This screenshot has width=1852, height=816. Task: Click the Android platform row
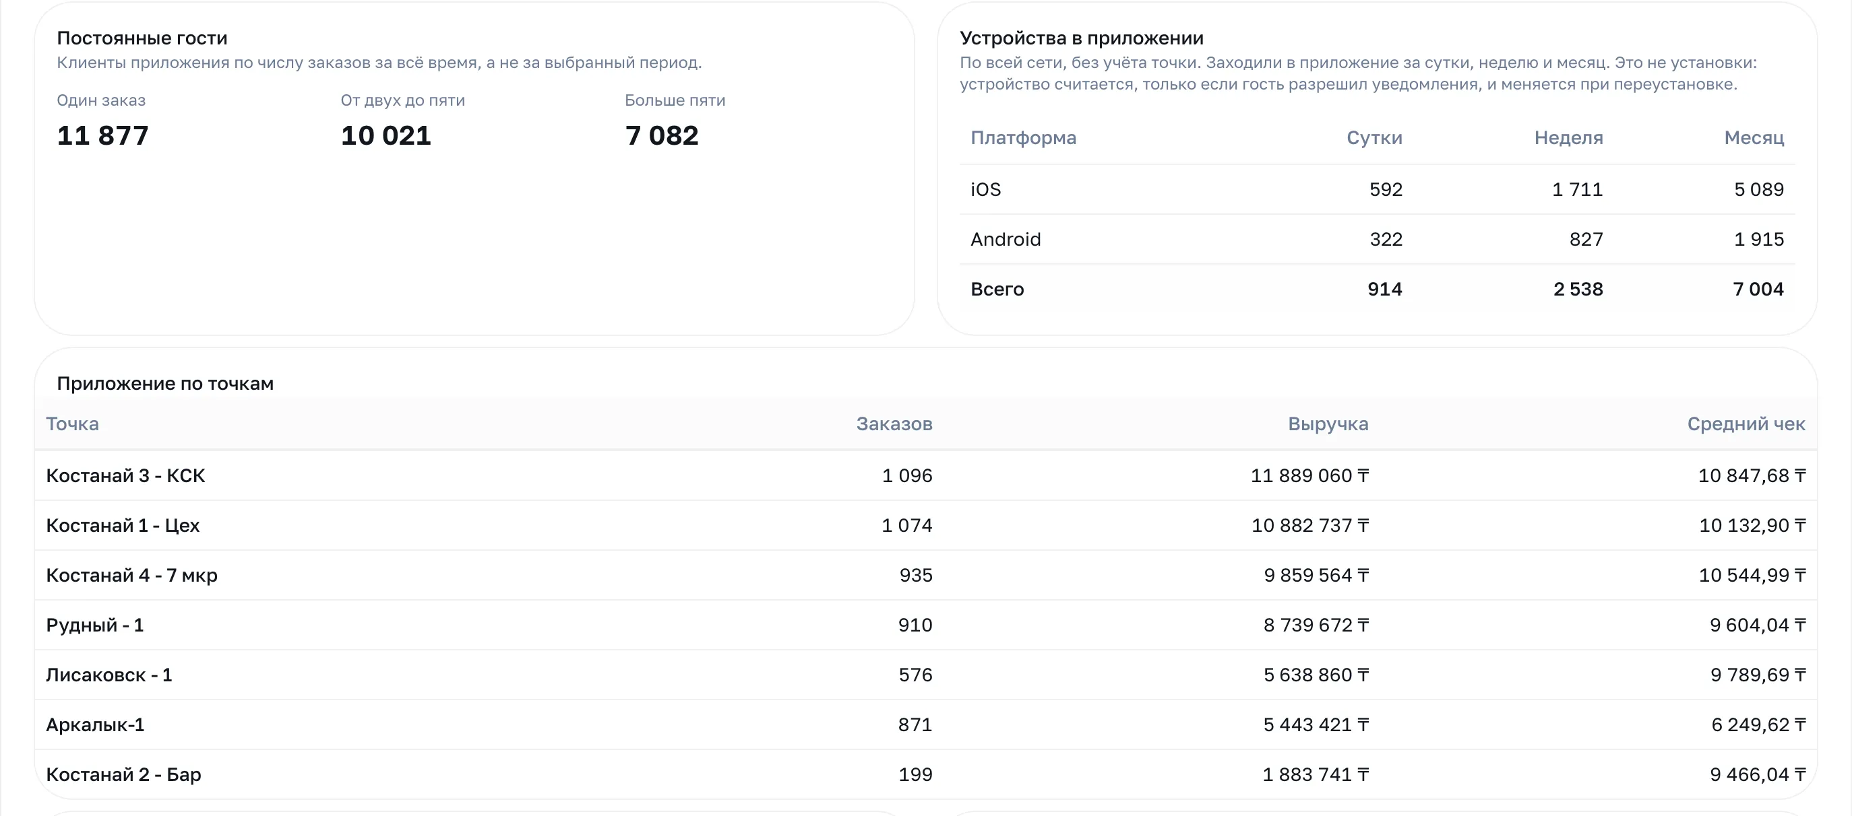coord(1378,239)
